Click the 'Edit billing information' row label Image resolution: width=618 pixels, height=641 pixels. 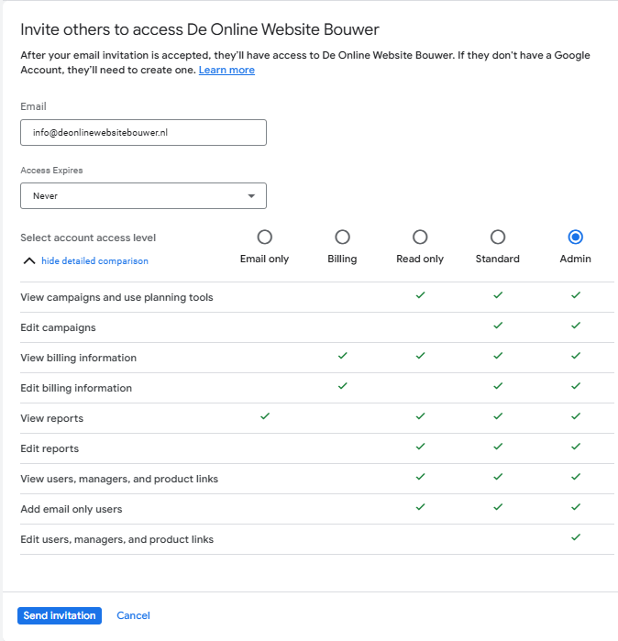pos(76,388)
